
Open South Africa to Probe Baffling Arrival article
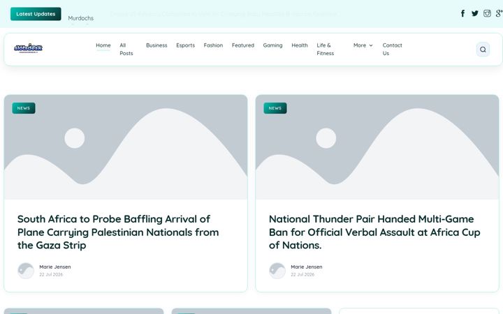click(118, 232)
